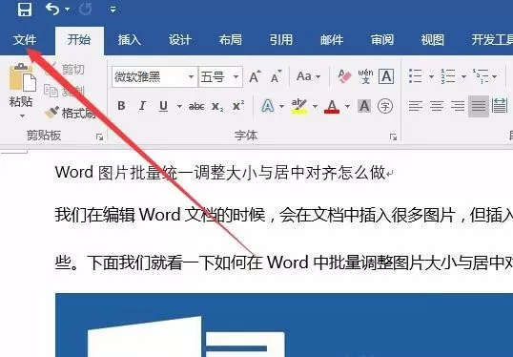Viewport: 513px width, 357px height.
Task: Expand the text effects dropdown arrow
Action: click(x=281, y=107)
